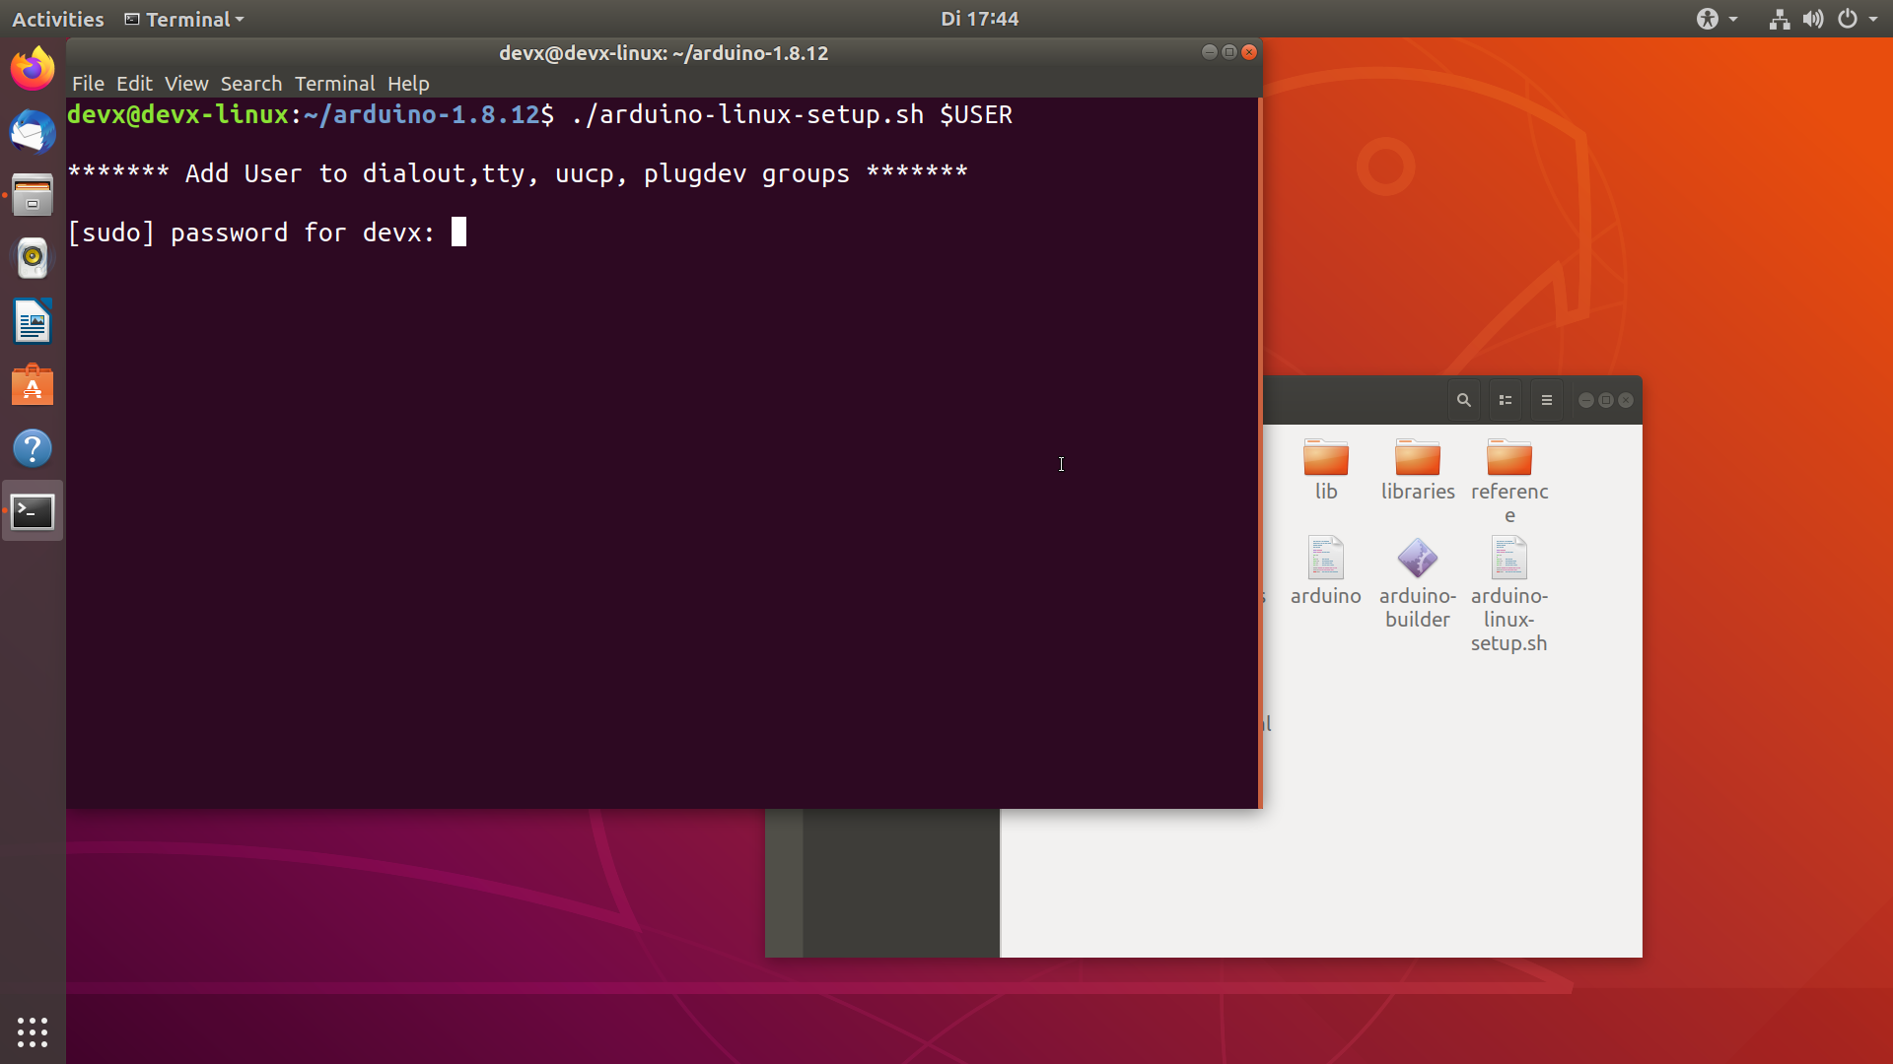Minimize the Terminal window
This screenshot has width=1893, height=1064.
pyautogui.click(x=1210, y=52)
